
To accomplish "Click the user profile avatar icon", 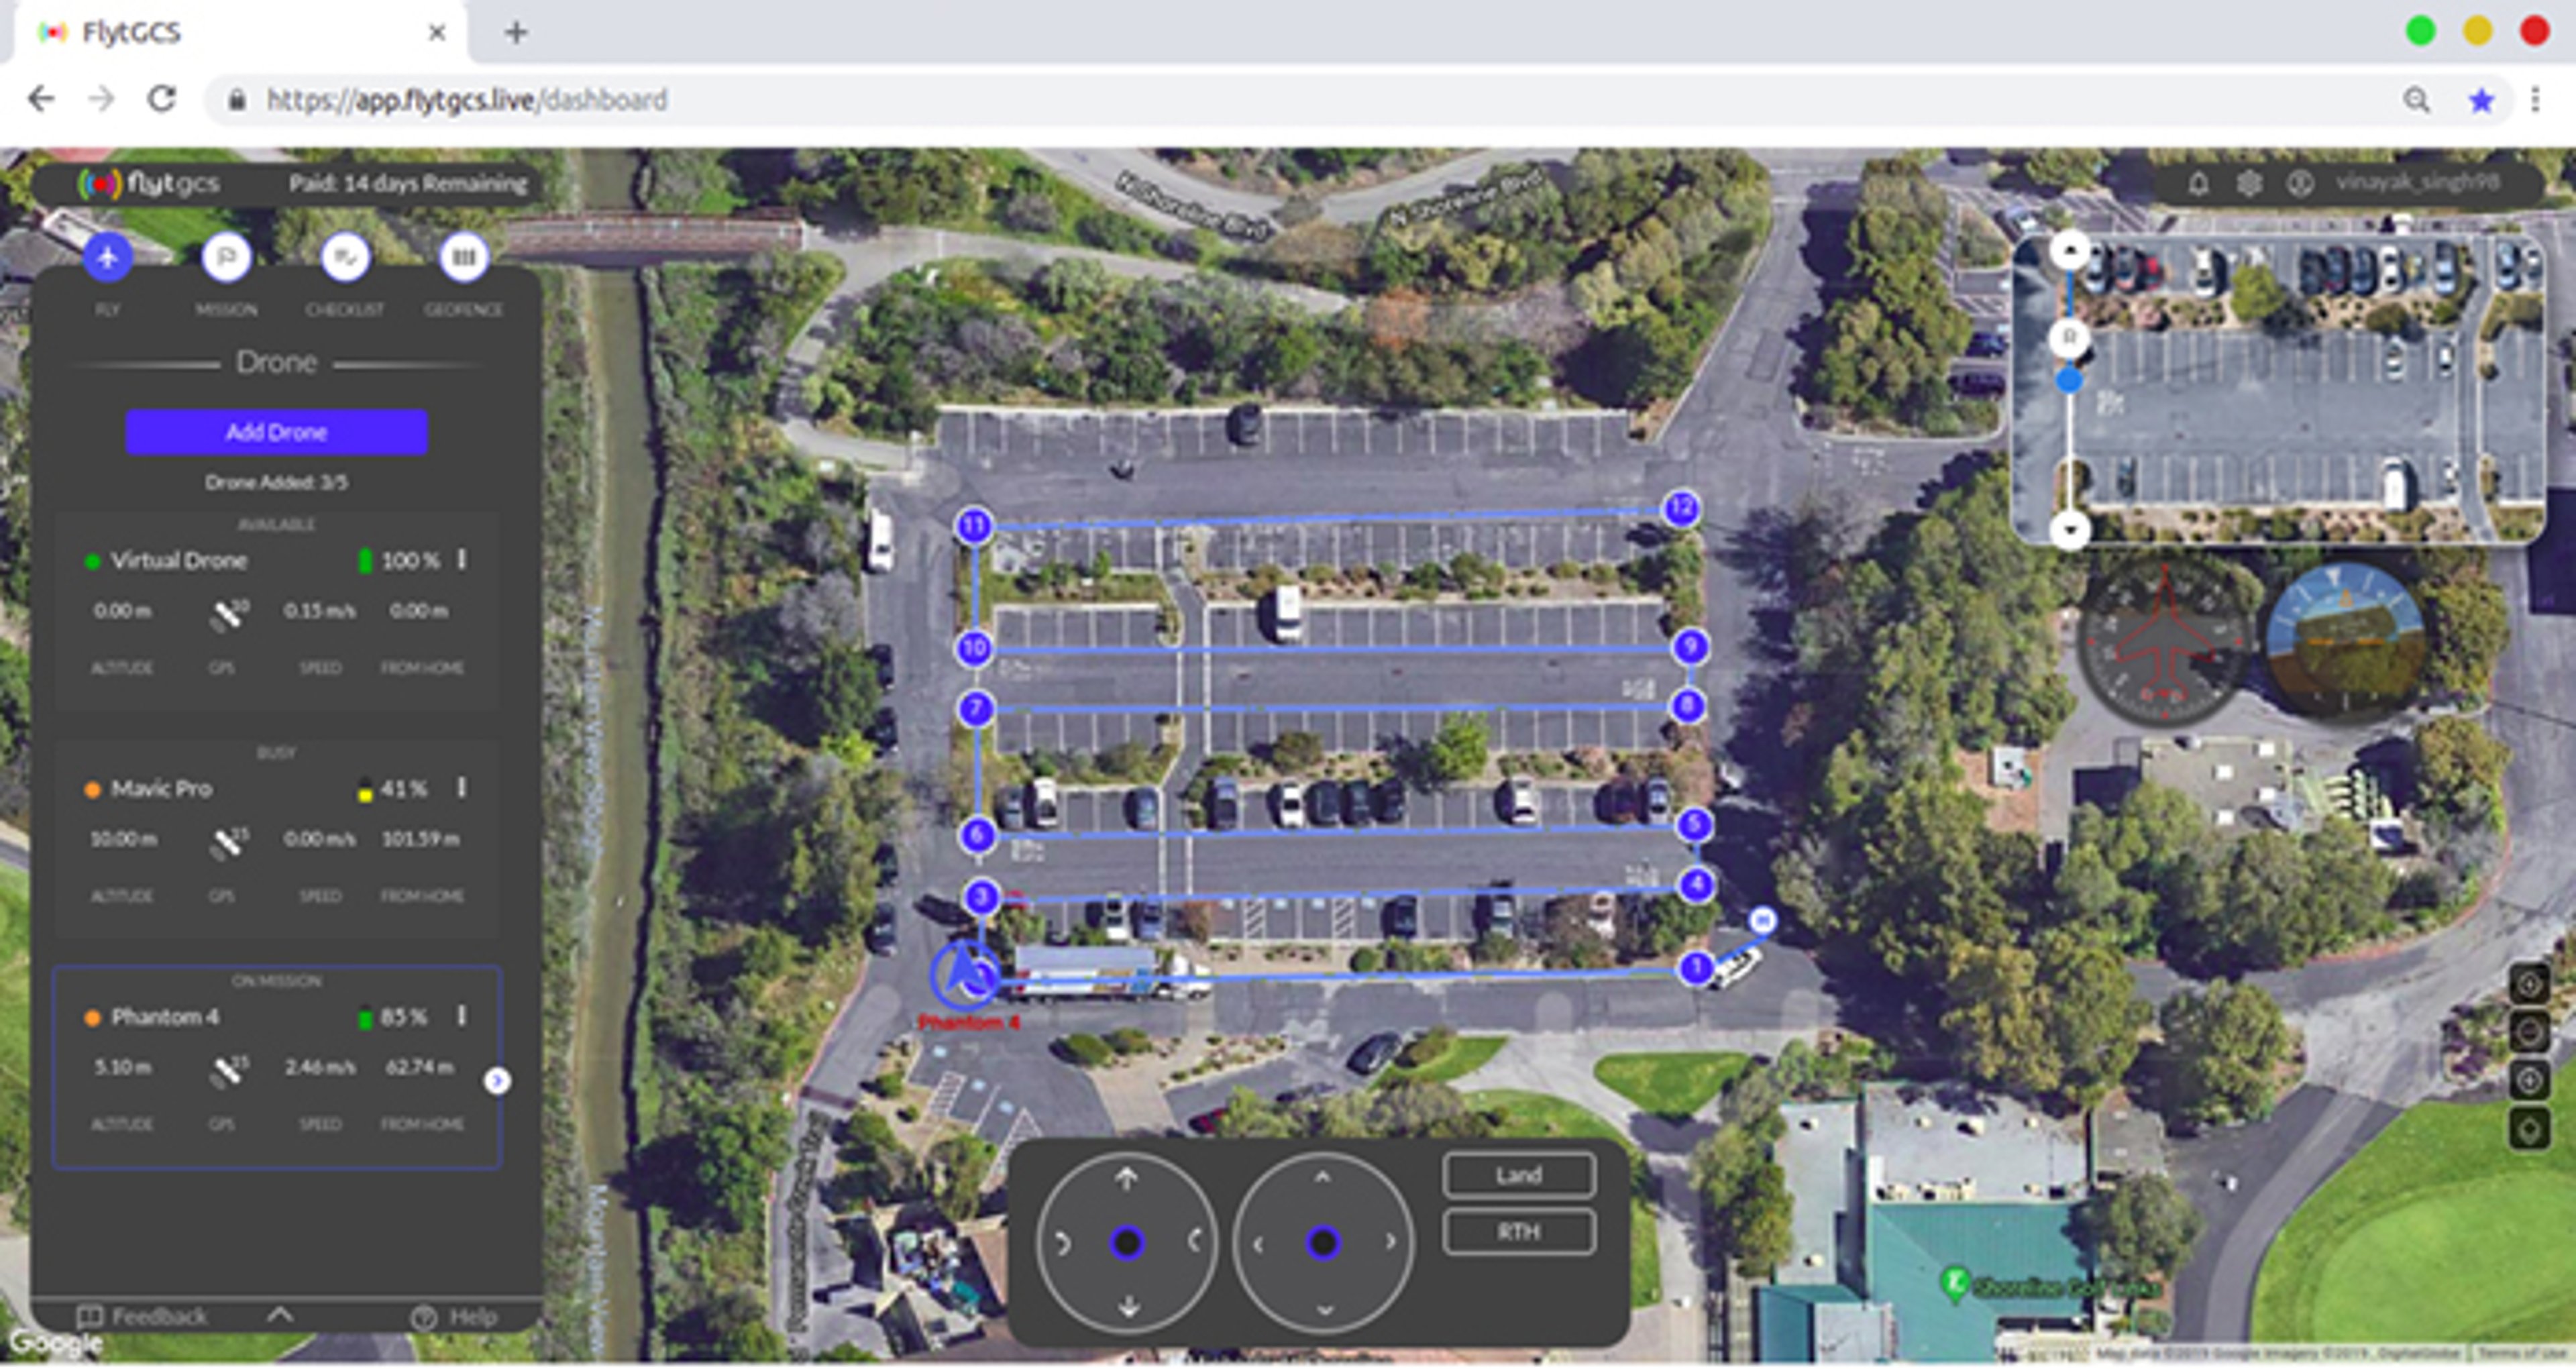I will click(2300, 183).
